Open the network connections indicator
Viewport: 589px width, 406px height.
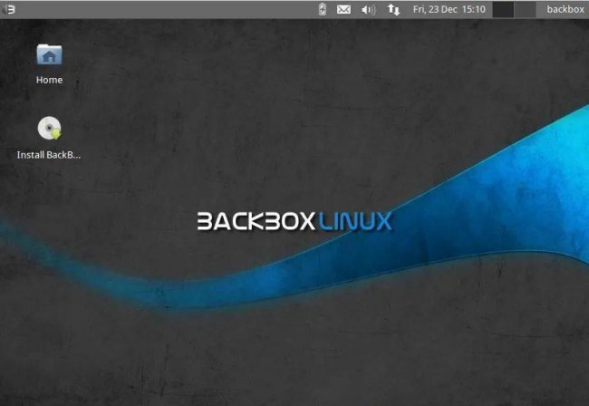pos(393,9)
